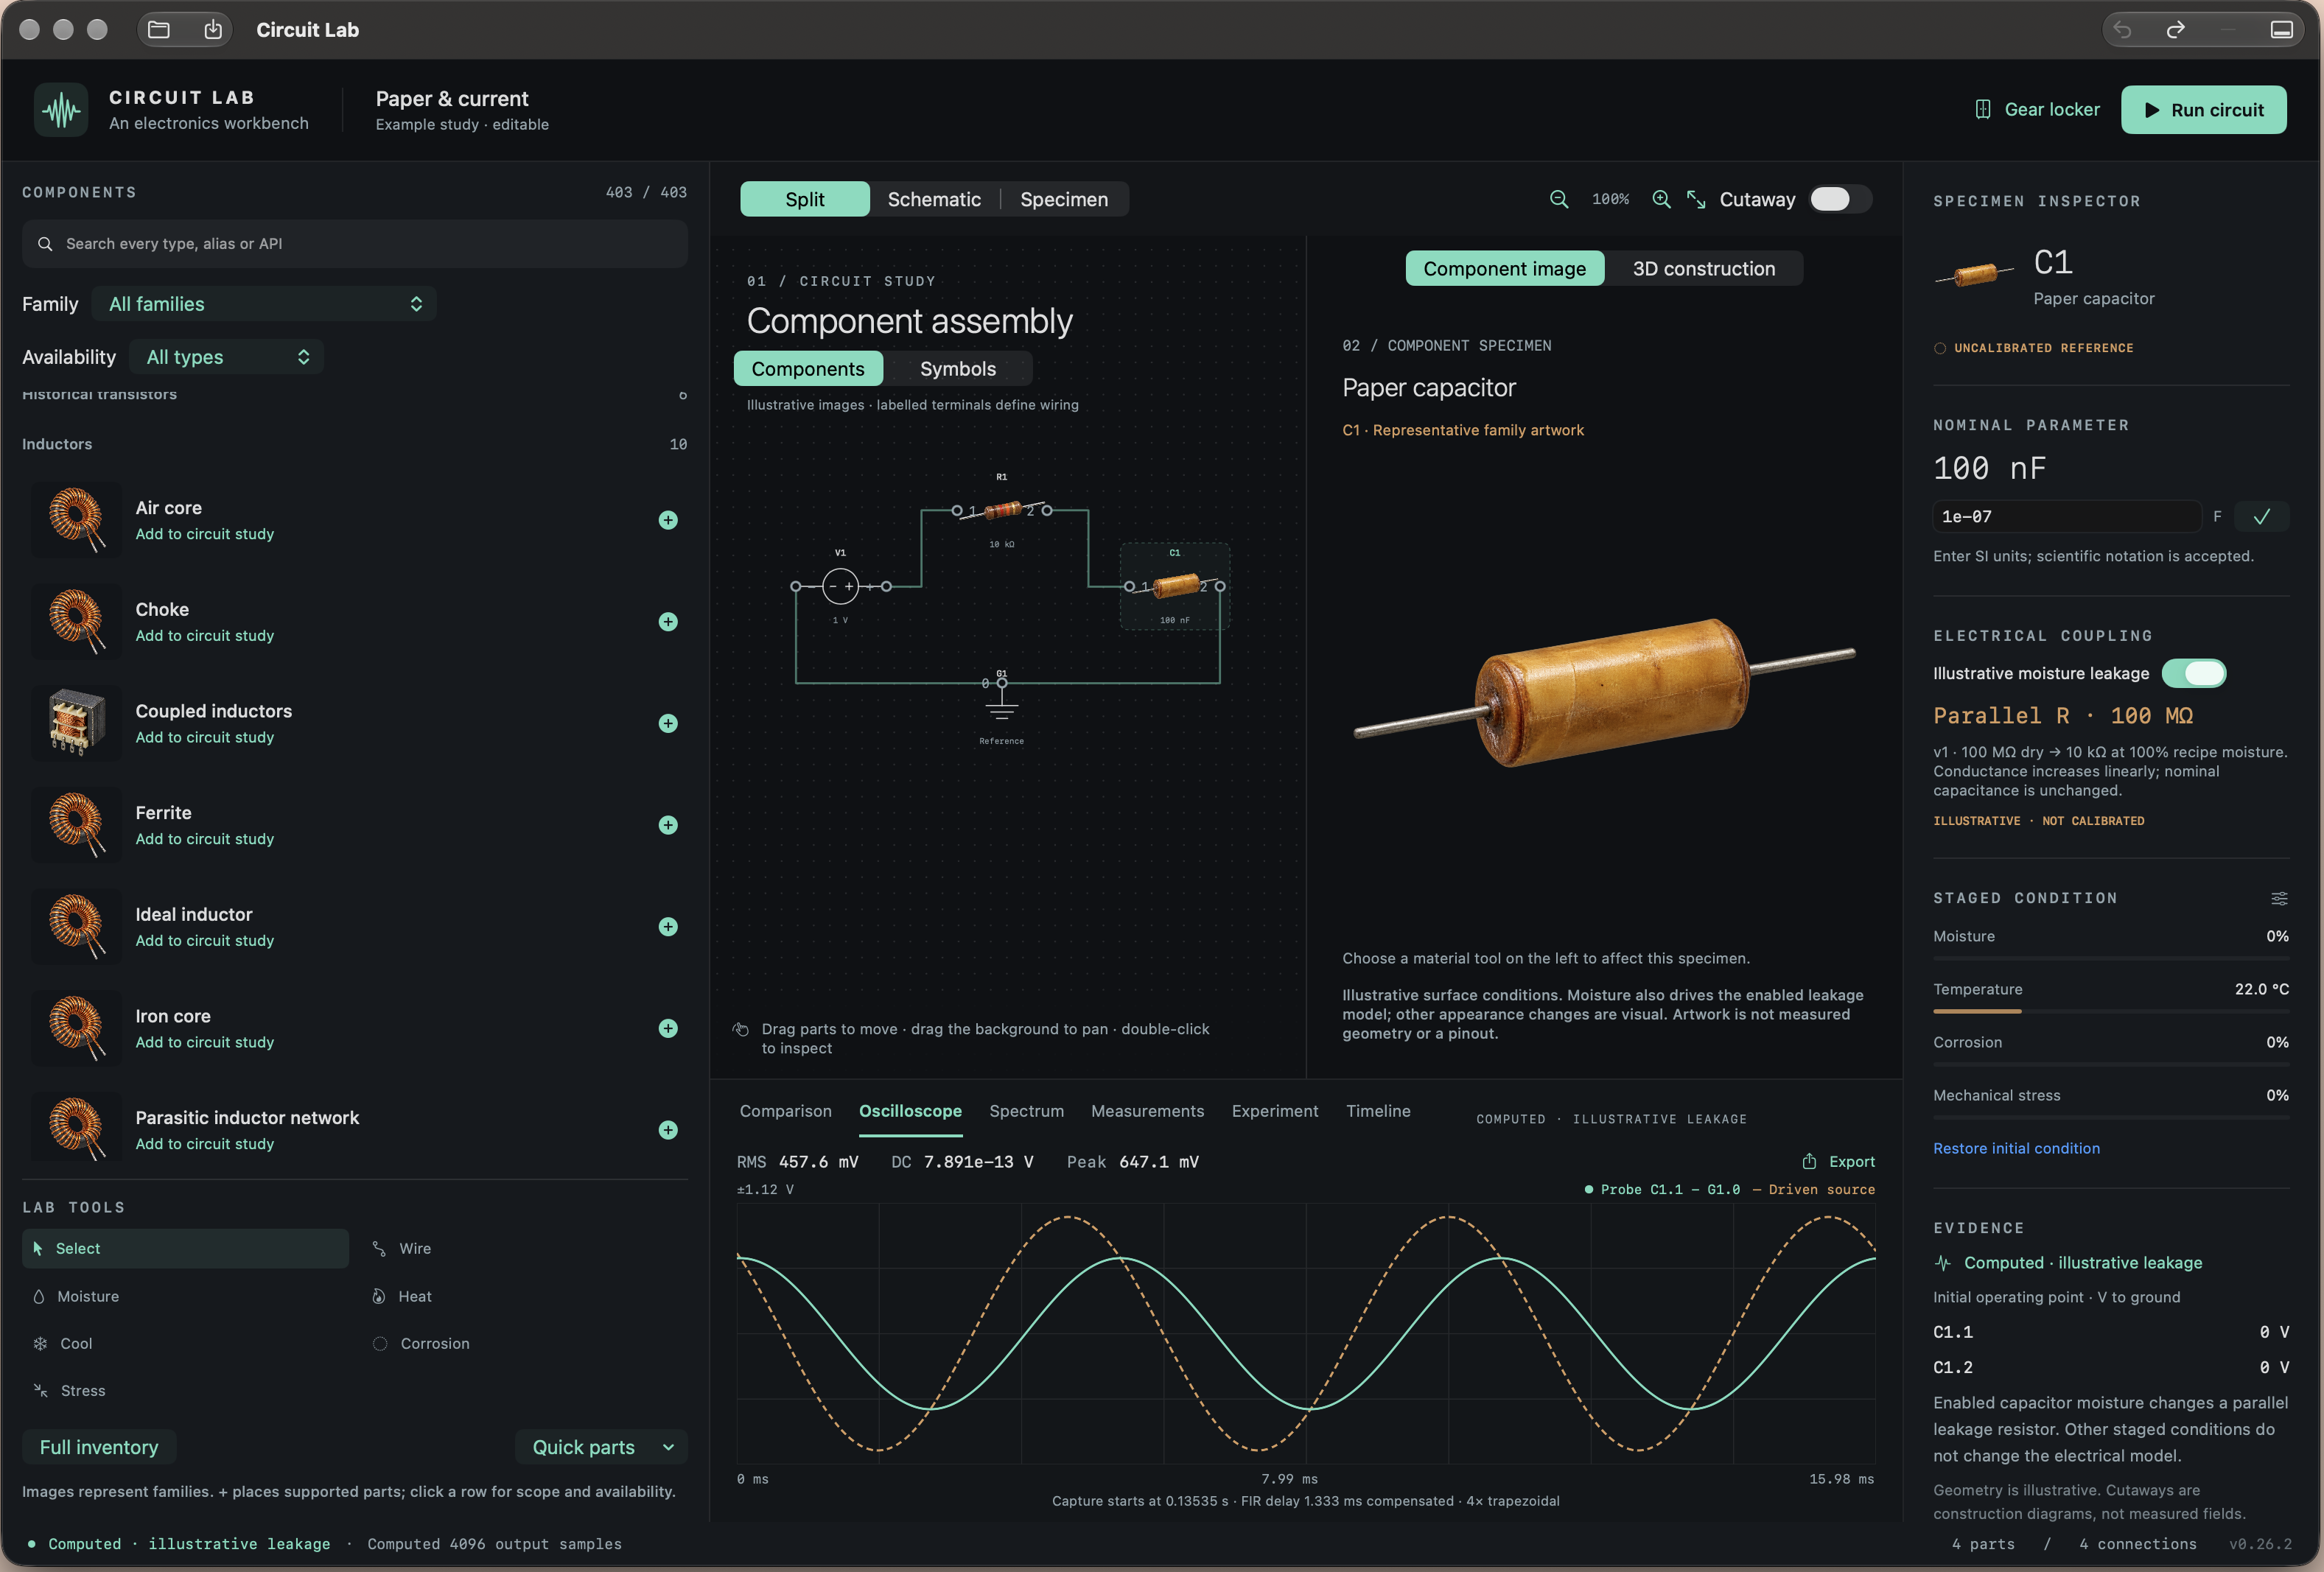Add Air core inductor with plus icon
The height and width of the screenshot is (1572, 2324).
[x=668, y=520]
